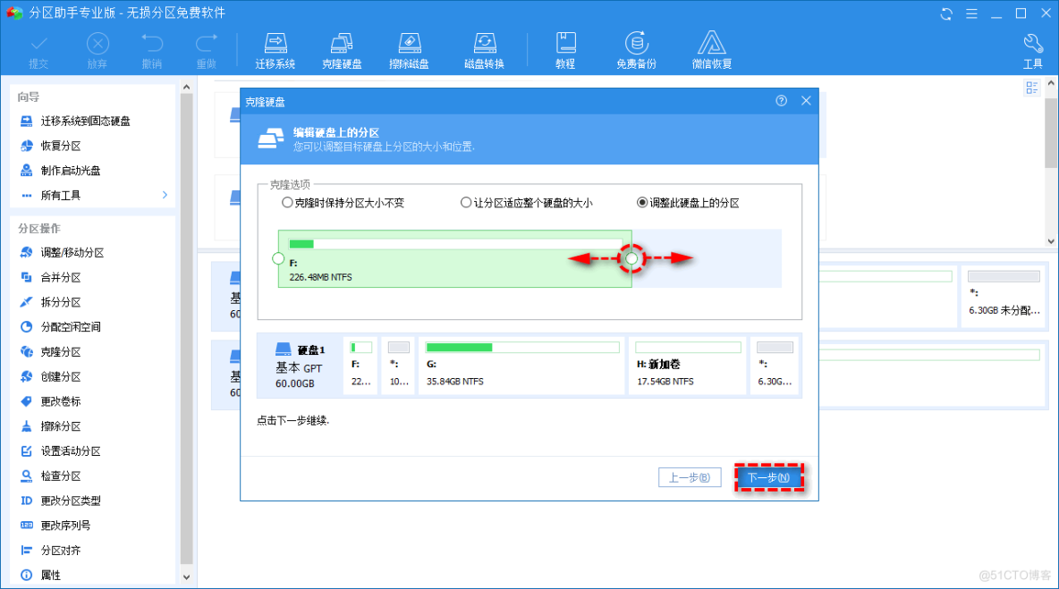
Task: Select 6.30GB 未分配 block in main window
Action: point(1004,295)
